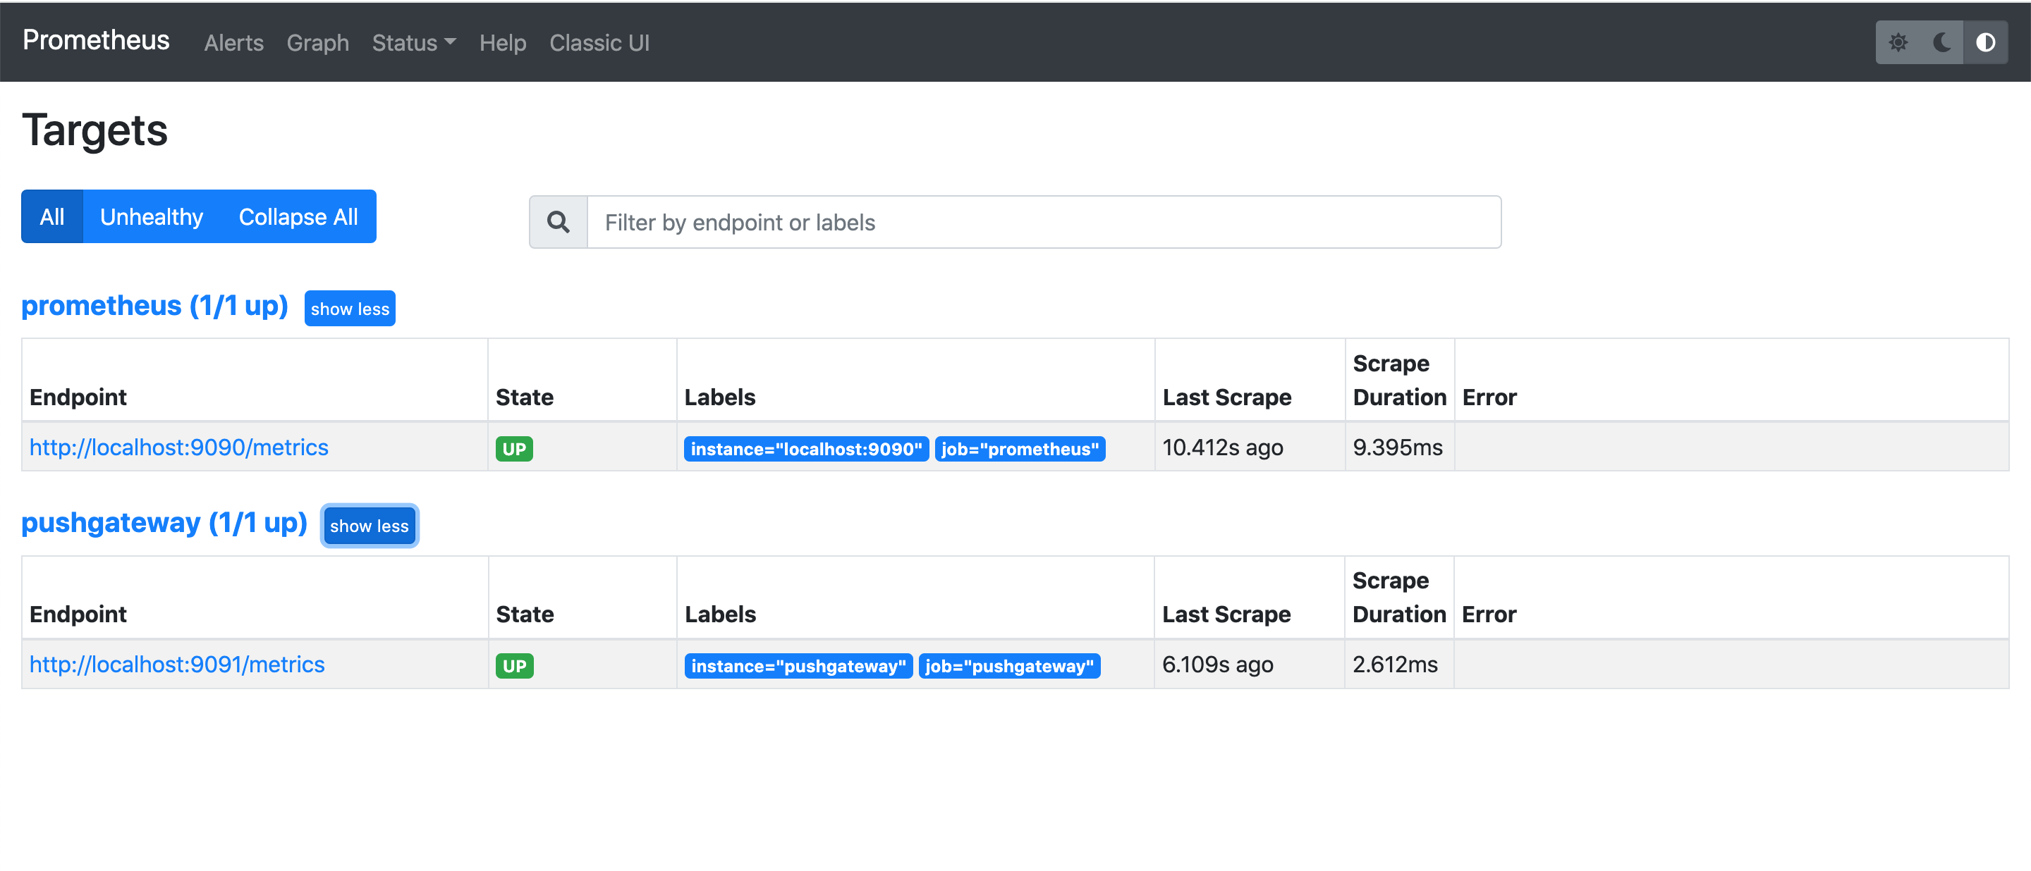Collapse the pushgateway group with show less
2031x871 pixels.
tap(369, 525)
